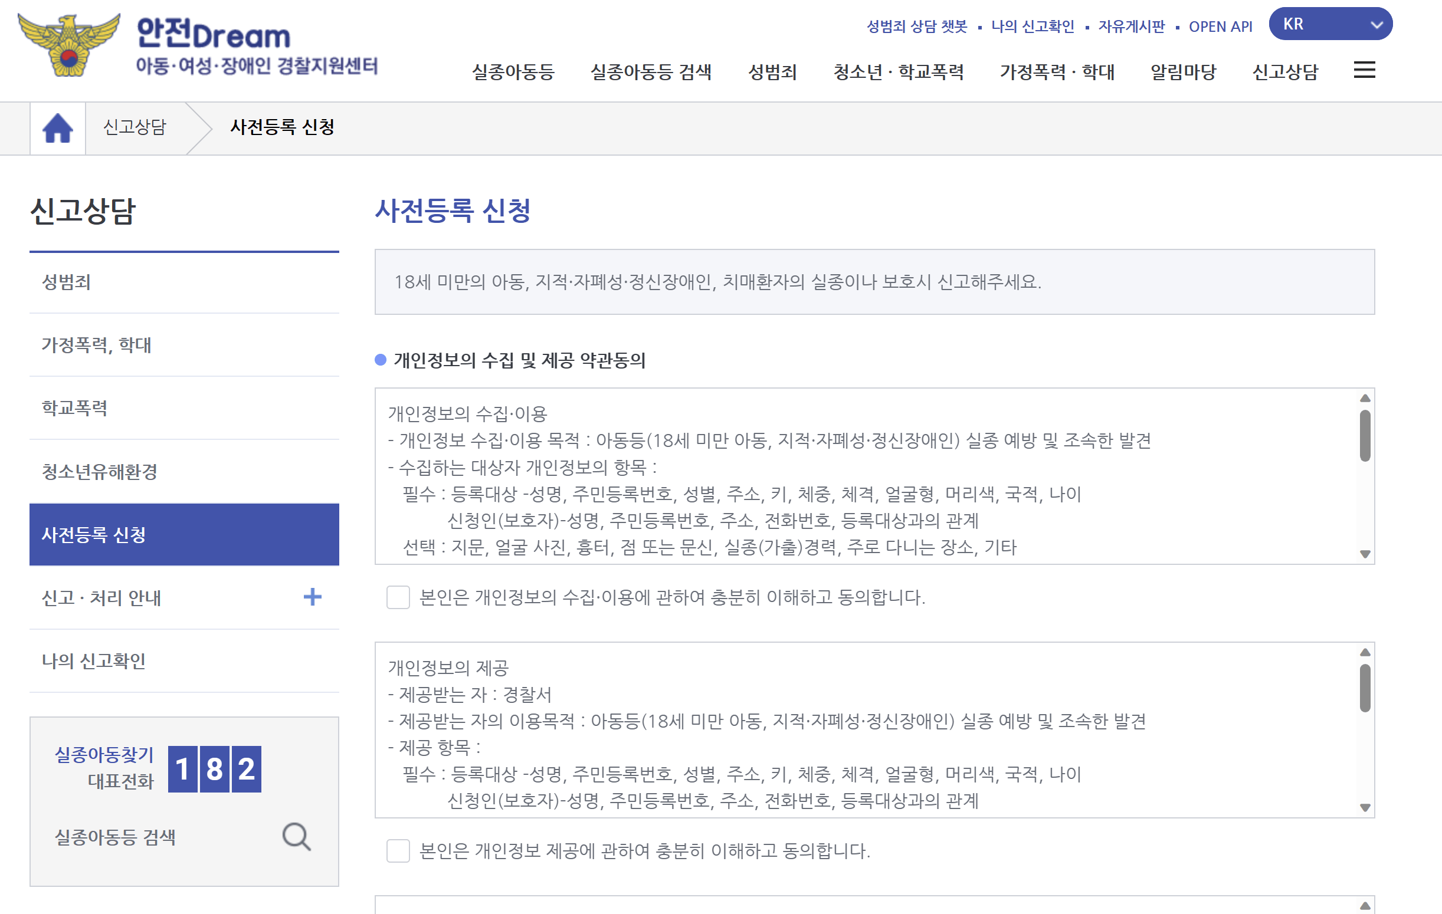
Task: Click first terms box scrollbar thumb
Action: [x=1365, y=435]
